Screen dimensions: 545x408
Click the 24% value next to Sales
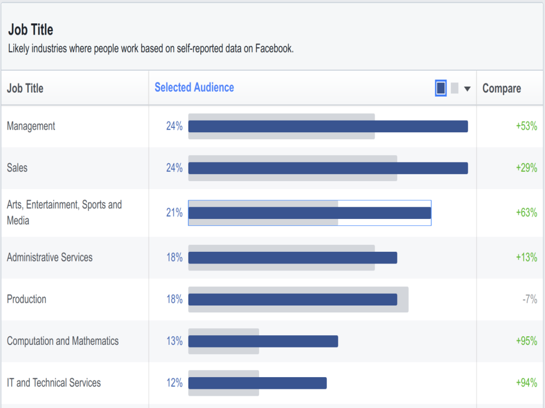(x=174, y=168)
